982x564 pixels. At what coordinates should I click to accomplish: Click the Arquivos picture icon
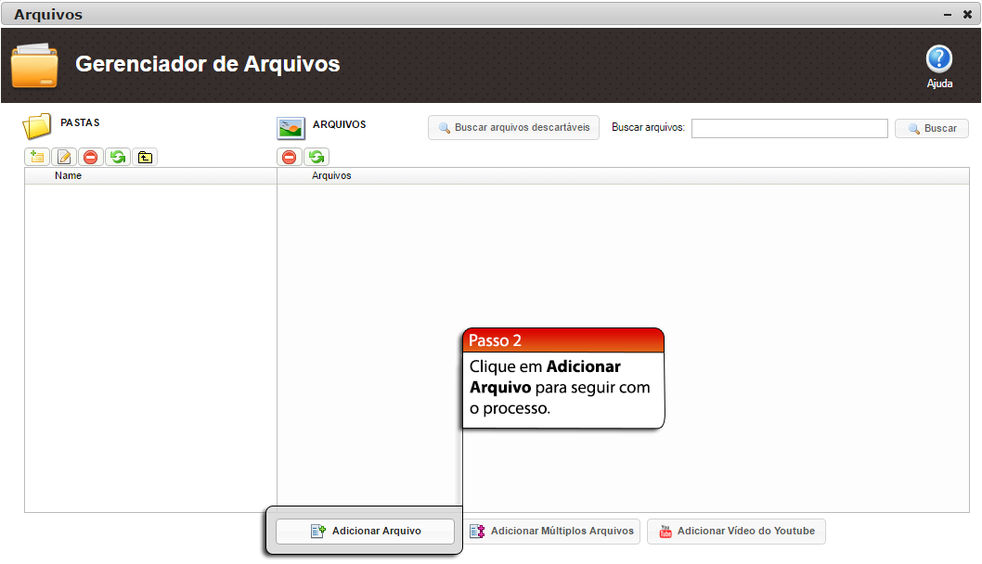[x=291, y=128]
